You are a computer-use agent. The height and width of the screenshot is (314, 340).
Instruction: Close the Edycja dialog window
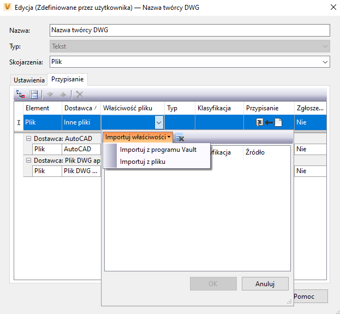coord(333,8)
